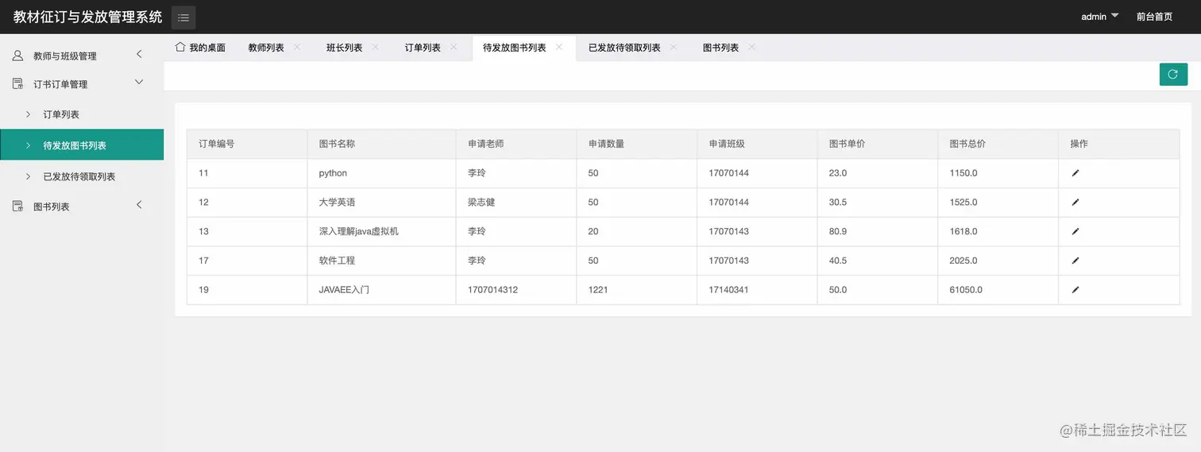The height and width of the screenshot is (452, 1201).
Task: Expand 教师与班级管理 sidebar chevron
Action: point(139,54)
